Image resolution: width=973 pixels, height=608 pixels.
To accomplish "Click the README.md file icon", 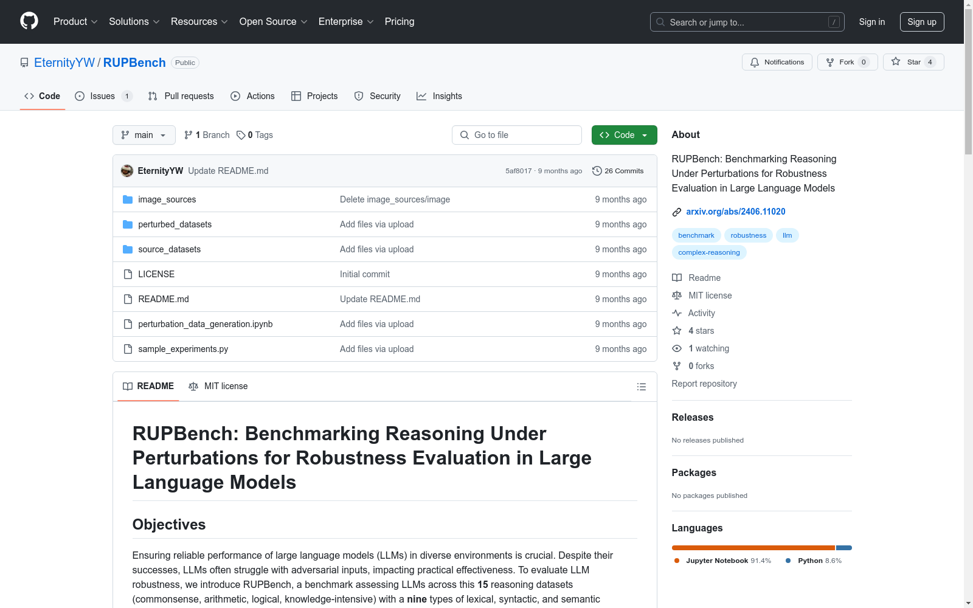I will [x=128, y=299].
